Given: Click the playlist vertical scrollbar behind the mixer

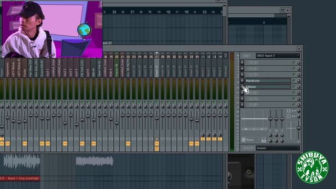Looking at the screenshot, I should (224, 12).
